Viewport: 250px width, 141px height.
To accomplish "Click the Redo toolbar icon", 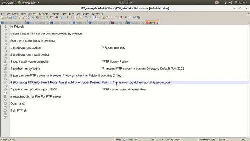I will click(x=51, y=17).
